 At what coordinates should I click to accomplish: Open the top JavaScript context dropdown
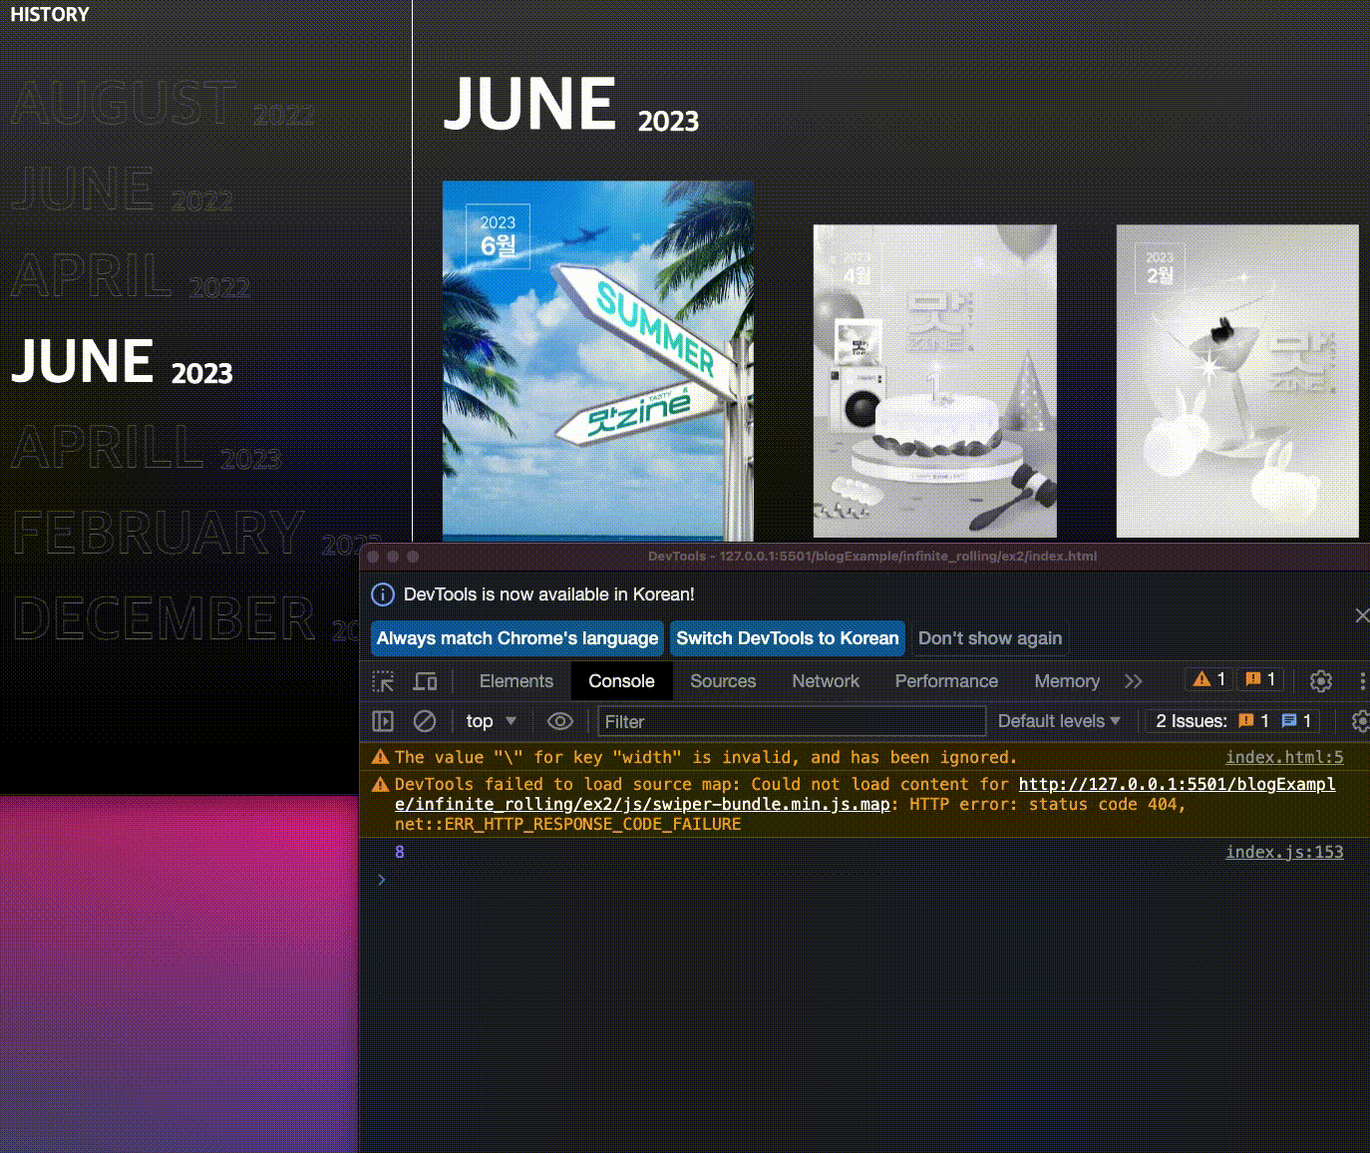point(491,721)
